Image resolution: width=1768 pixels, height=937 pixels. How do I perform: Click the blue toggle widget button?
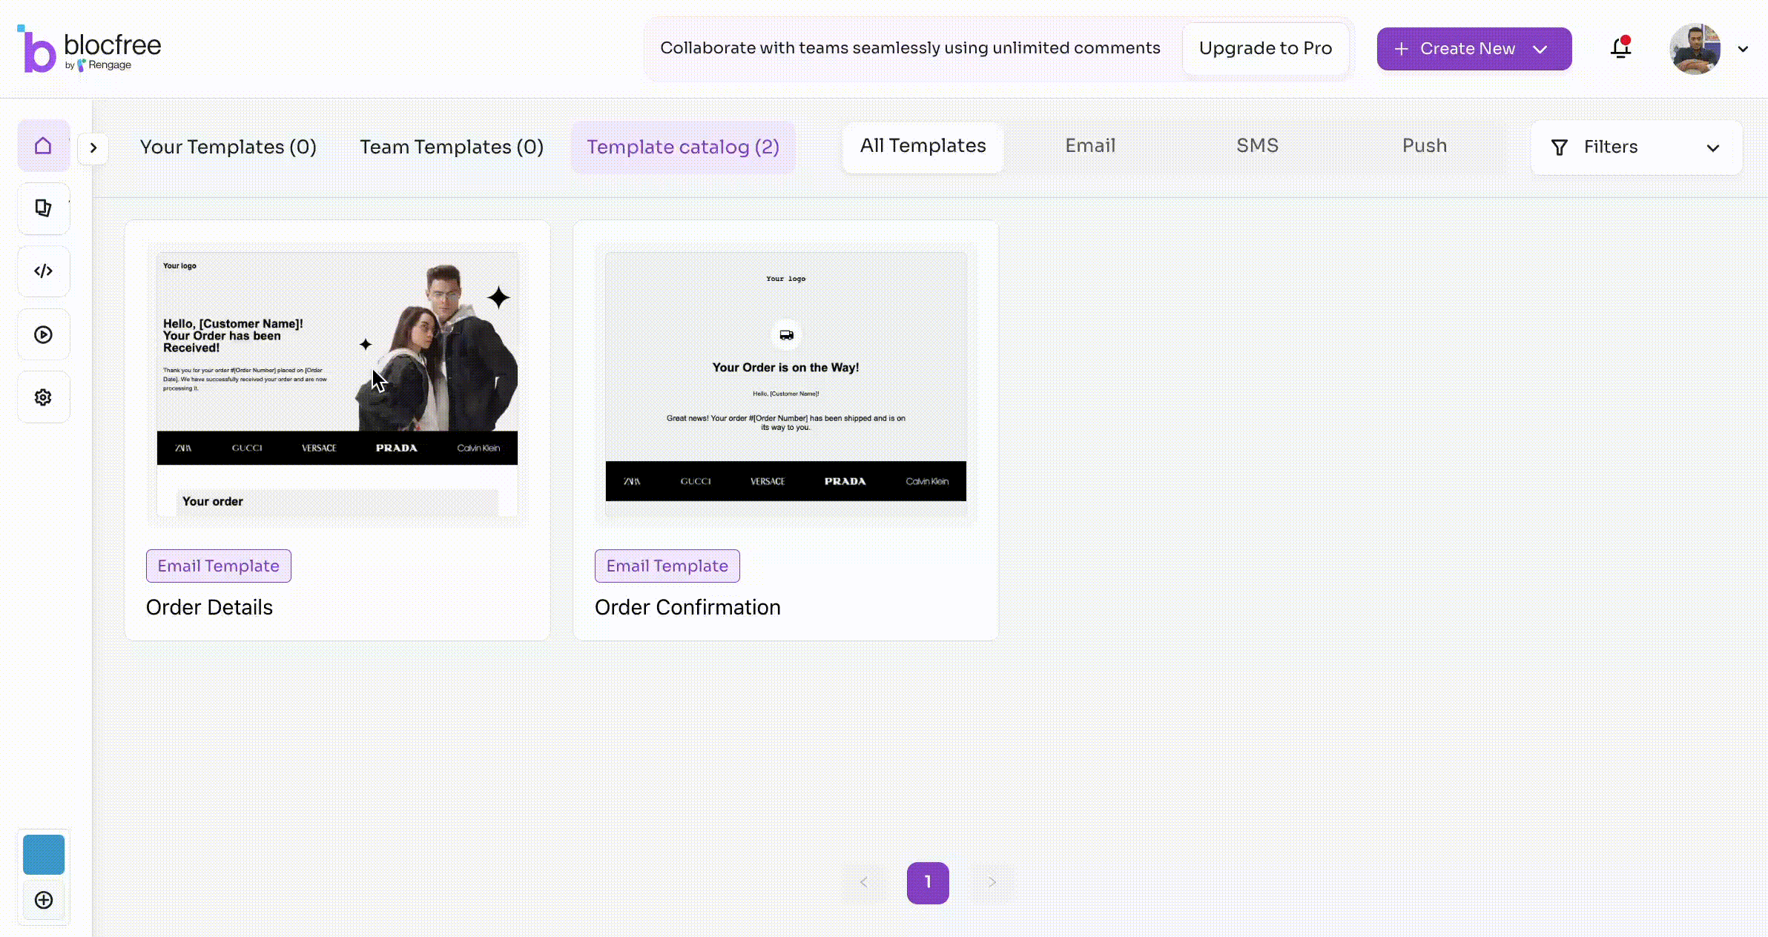[42, 854]
